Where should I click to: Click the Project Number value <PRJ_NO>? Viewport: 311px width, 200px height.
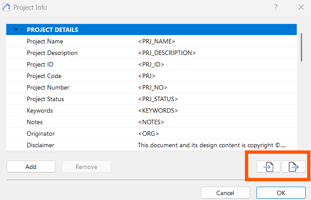[x=153, y=87]
